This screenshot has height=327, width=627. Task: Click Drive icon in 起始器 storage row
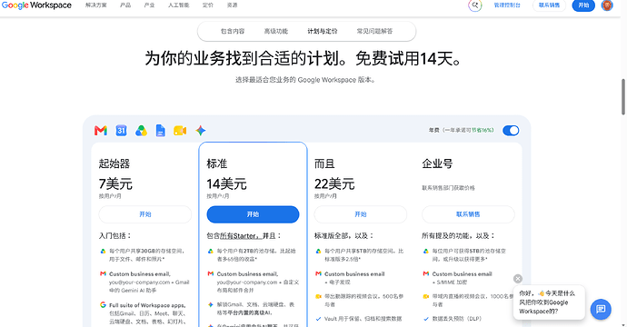pos(103,251)
